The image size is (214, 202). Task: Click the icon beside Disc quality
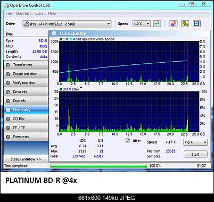click(8, 110)
